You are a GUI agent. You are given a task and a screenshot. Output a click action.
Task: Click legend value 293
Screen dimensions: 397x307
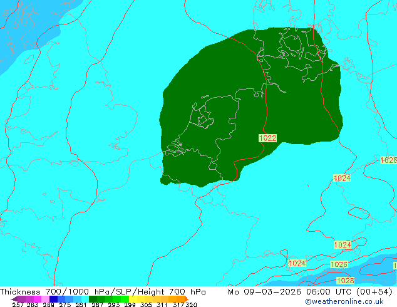[x=113, y=304]
